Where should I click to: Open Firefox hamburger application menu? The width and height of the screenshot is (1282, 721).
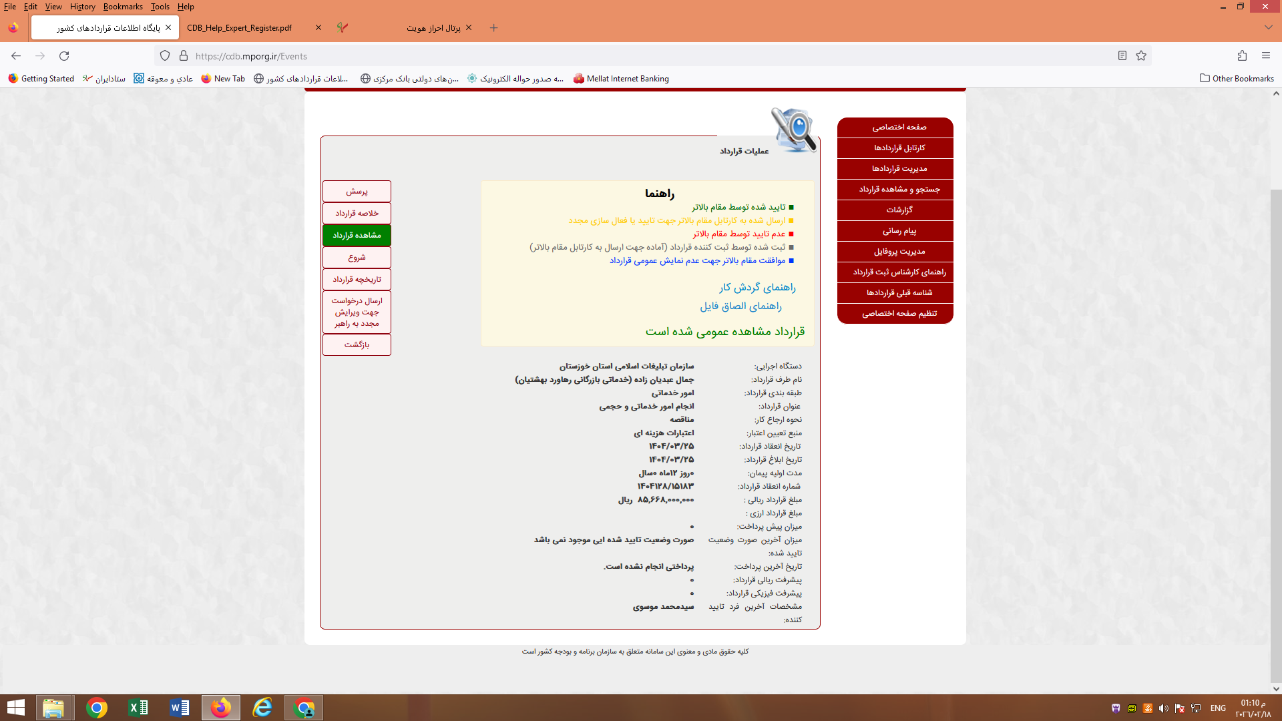(1266, 56)
